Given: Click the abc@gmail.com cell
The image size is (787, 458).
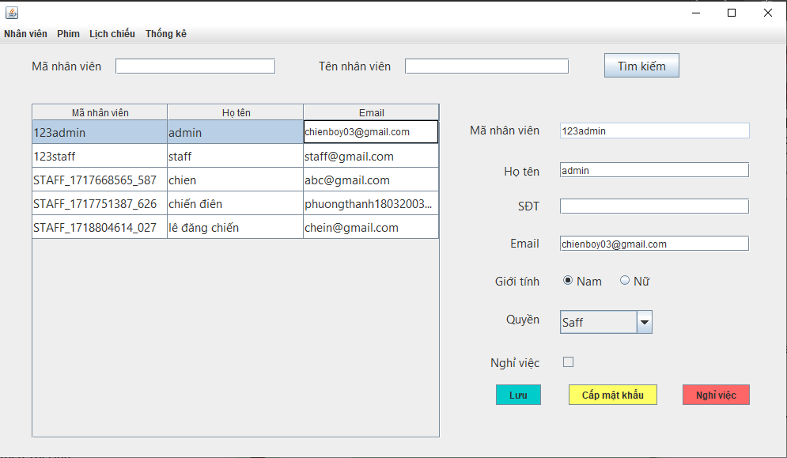Looking at the screenshot, I should [371, 180].
